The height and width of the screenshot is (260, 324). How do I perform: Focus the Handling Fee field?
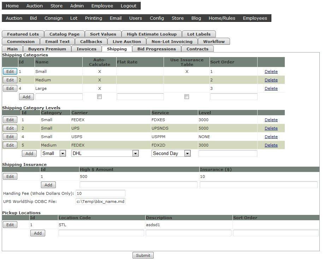[x=100, y=193]
